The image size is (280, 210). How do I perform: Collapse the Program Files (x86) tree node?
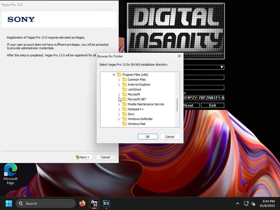[114, 75]
